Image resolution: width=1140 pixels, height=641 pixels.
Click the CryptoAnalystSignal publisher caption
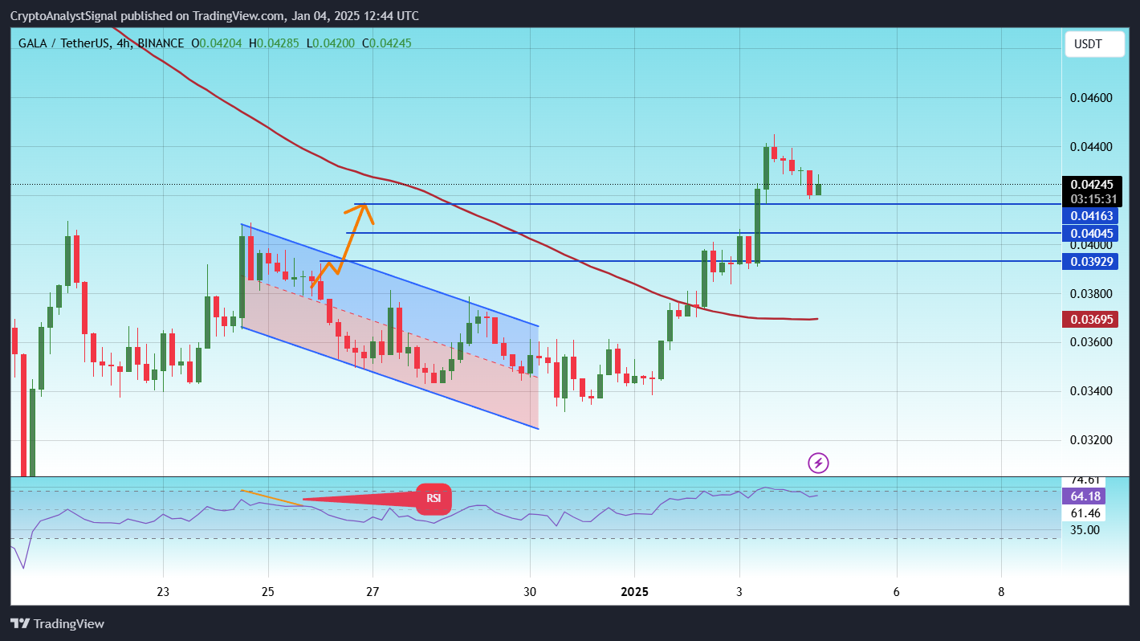pyautogui.click(x=214, y=16)
